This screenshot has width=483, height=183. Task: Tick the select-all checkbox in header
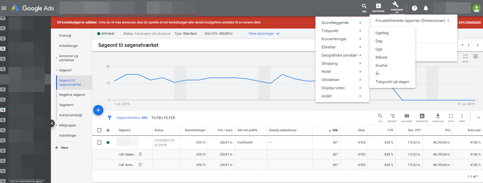point(99,130)
